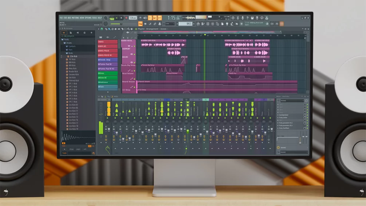Click the magnet snap icon in Playlist toolbar
This screenshot has width=366, height=206.
point(102,29)
